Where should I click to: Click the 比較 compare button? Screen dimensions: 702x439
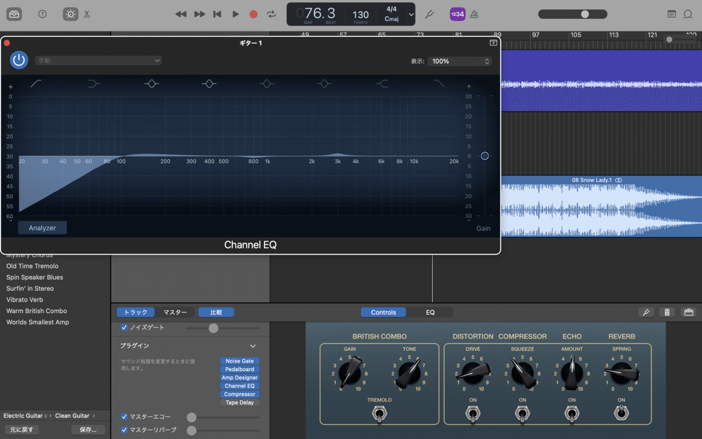point(216,313)
